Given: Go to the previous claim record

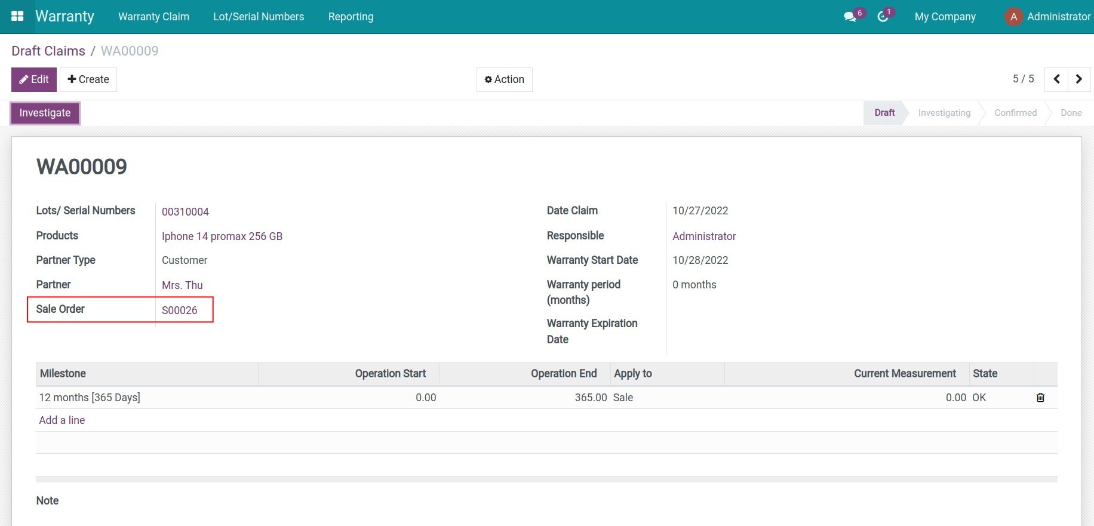Looking at the screenshot, I should pos(1056,79).
